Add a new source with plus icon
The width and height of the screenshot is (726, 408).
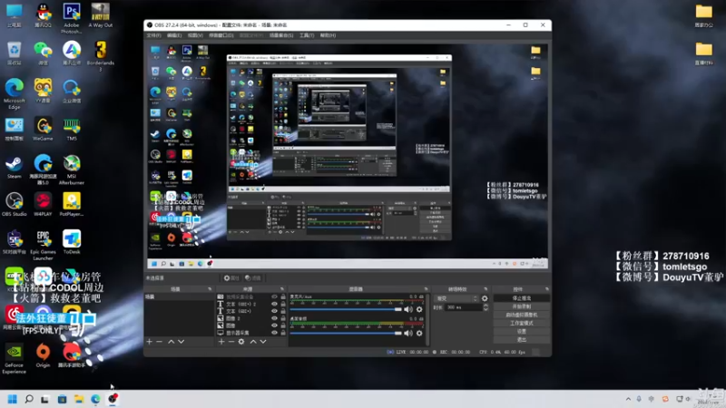click(x=221, y=342)
